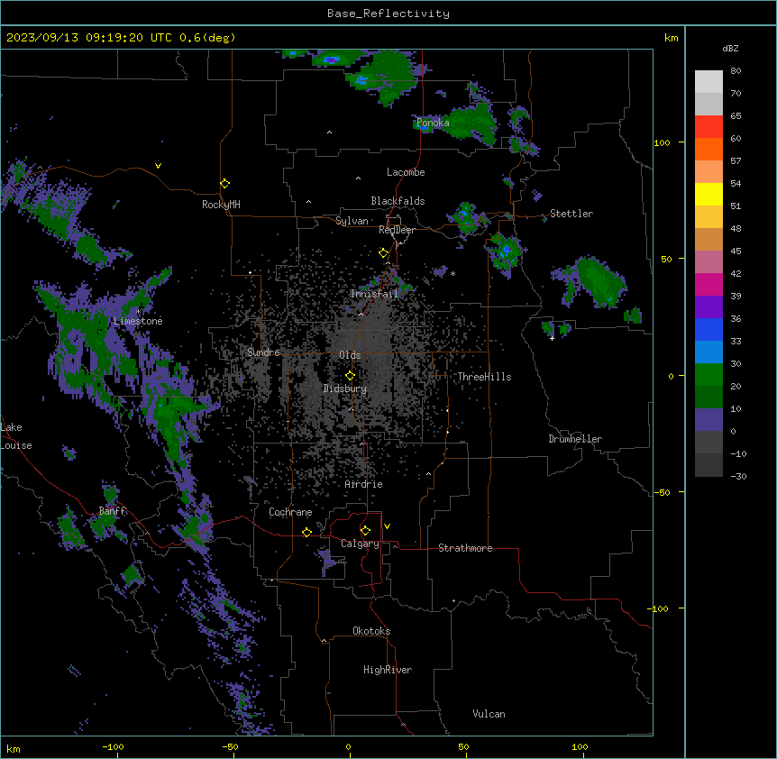Click the Innisfail label
Image resolution: width=777 pixels, height=759 pixels.
(374, 294)
